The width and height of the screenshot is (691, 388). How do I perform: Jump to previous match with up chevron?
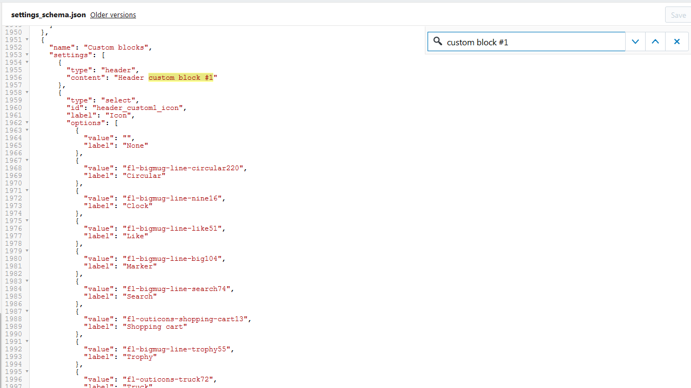(x=655, y=41)
